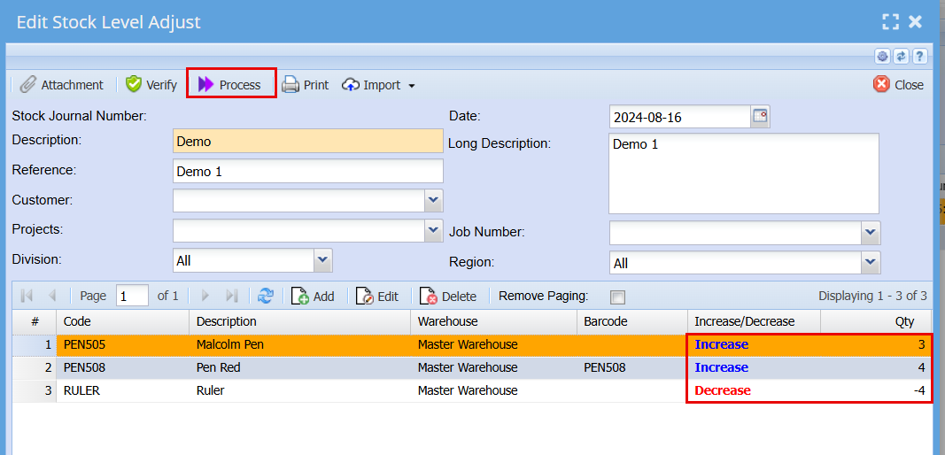This screenshot has height=455, width=945.
Task: Delete the selected stock line
Action: point(448,296)
